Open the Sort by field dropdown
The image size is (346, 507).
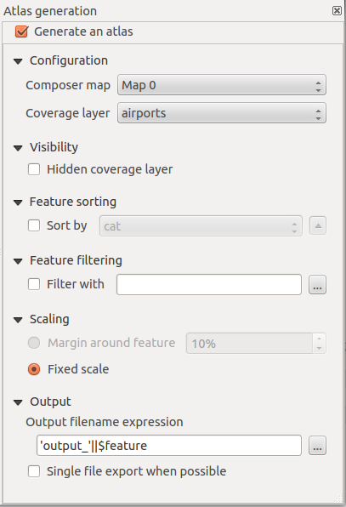pyautogui.click(x=201, y=225)
